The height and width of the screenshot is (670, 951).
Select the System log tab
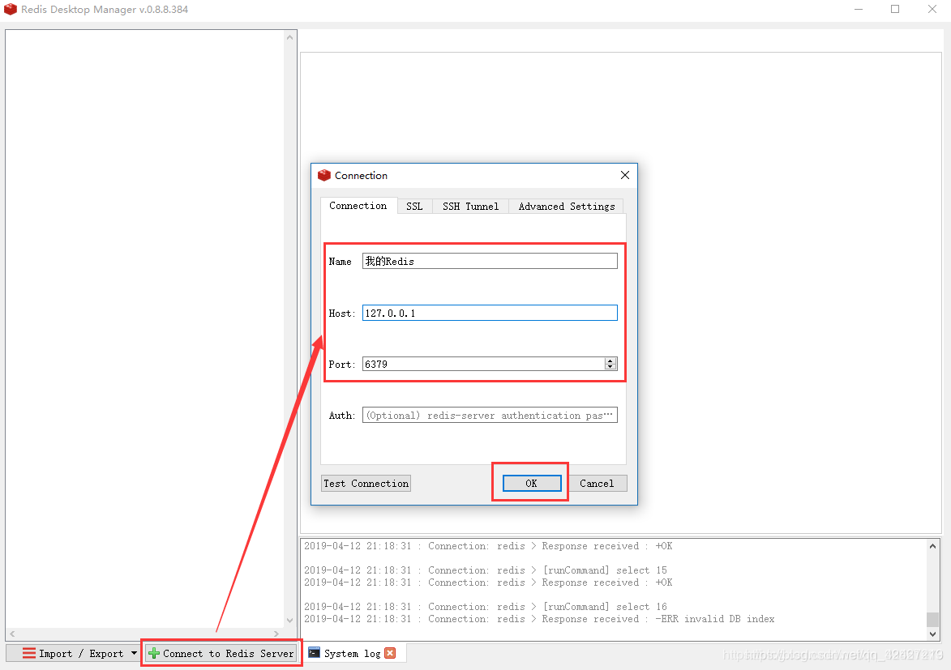pyautogui.click(x=353, y=653)
